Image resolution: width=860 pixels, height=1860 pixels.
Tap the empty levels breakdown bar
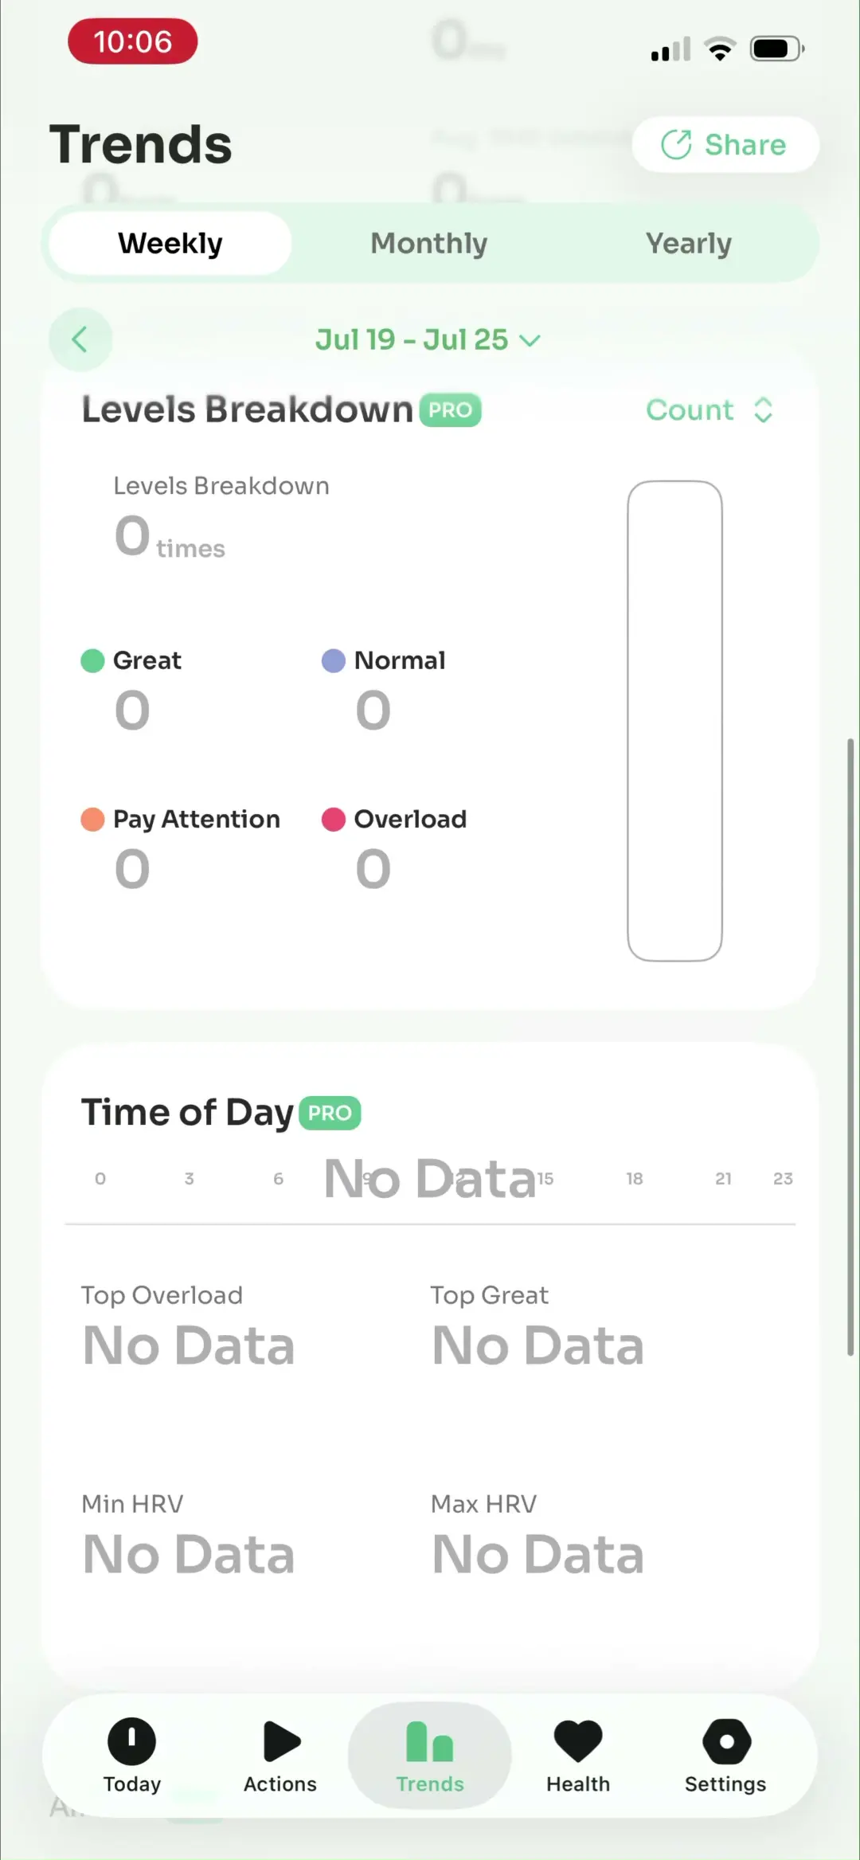click(675, 721)
